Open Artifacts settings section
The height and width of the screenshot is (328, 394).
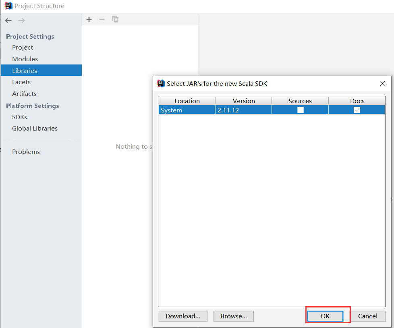(x=25, y=94)
